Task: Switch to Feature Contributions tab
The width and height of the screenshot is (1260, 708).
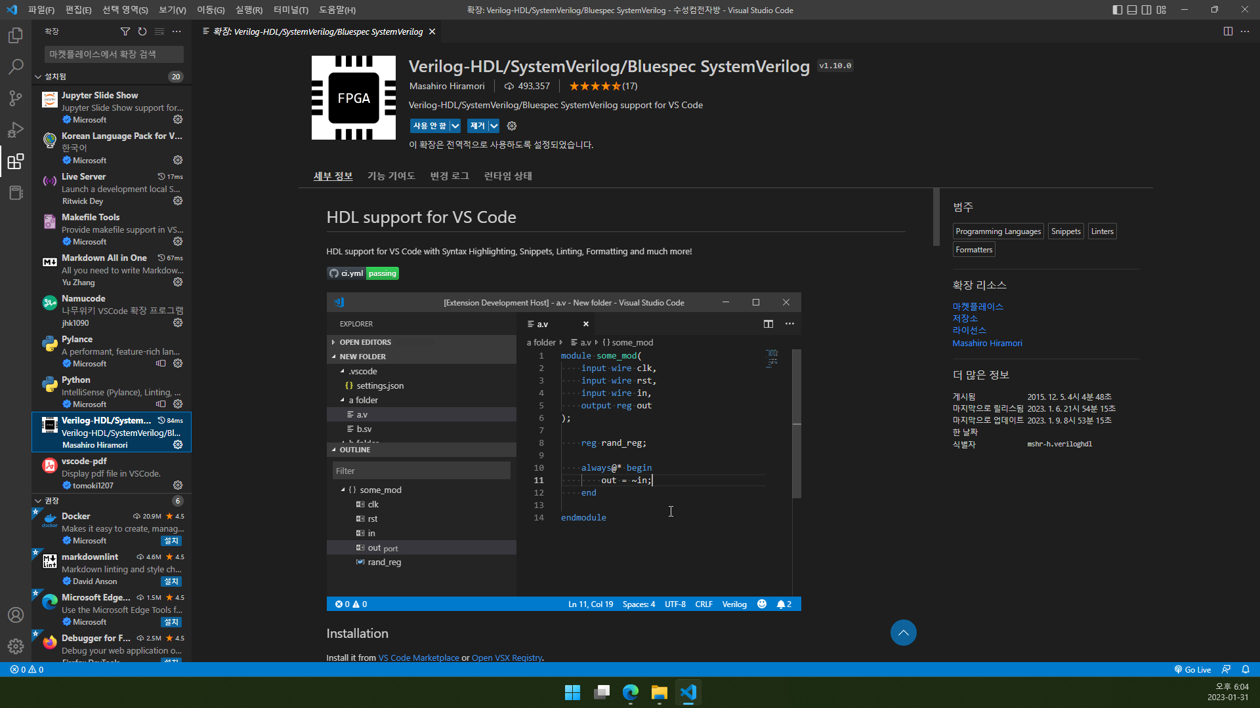Action: (391, 176)
